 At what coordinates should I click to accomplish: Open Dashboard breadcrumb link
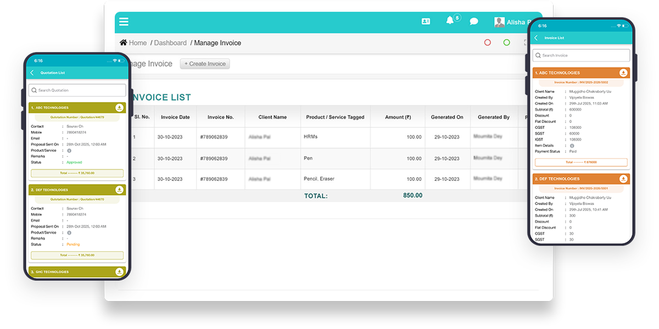(x=170, y=43)
